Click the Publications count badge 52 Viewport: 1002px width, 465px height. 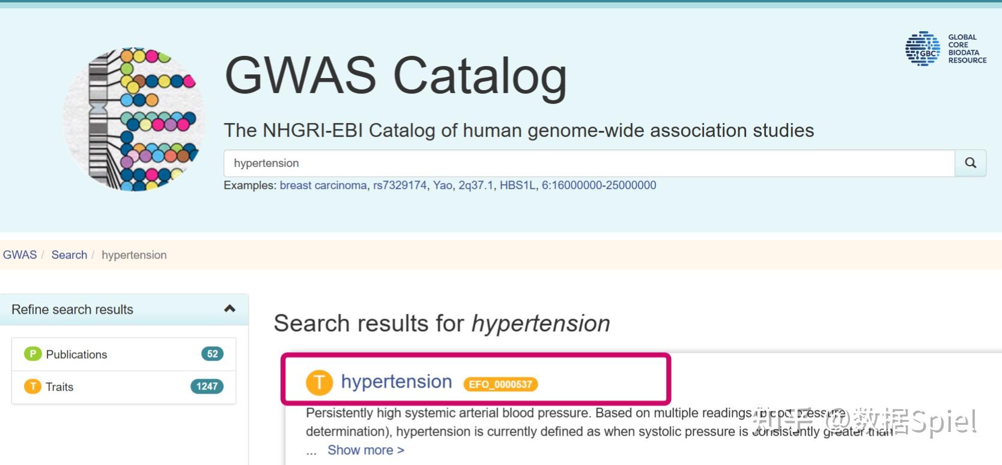pyautogui.click(x=212, y=354)
